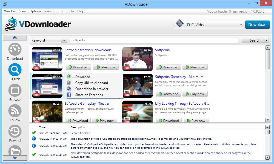Open the Follow feed sidebar icon
The width and height of the screenshot is (274, 164).
(15, 111)
